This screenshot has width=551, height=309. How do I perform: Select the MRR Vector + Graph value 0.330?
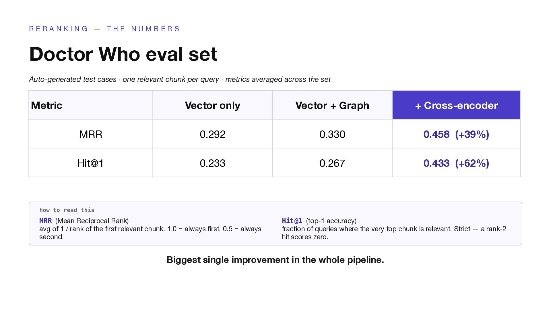point(332,134)
